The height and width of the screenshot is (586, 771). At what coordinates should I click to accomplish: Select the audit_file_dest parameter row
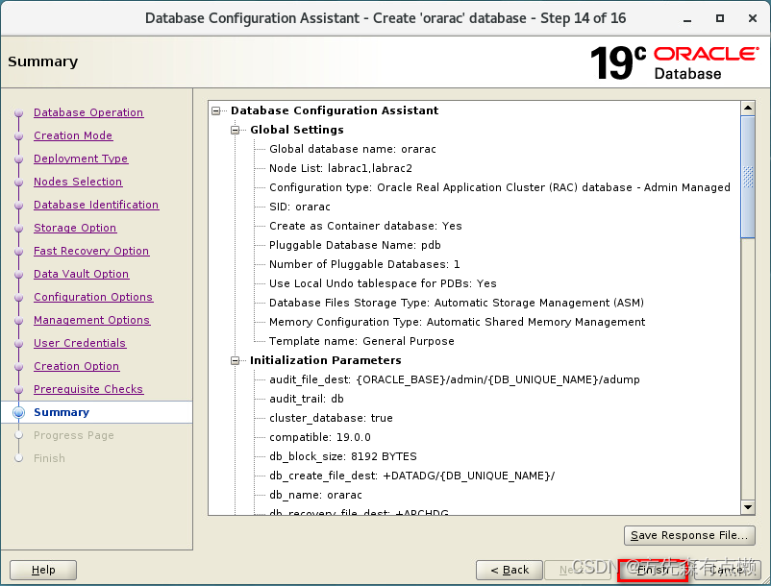click(455, 379)
